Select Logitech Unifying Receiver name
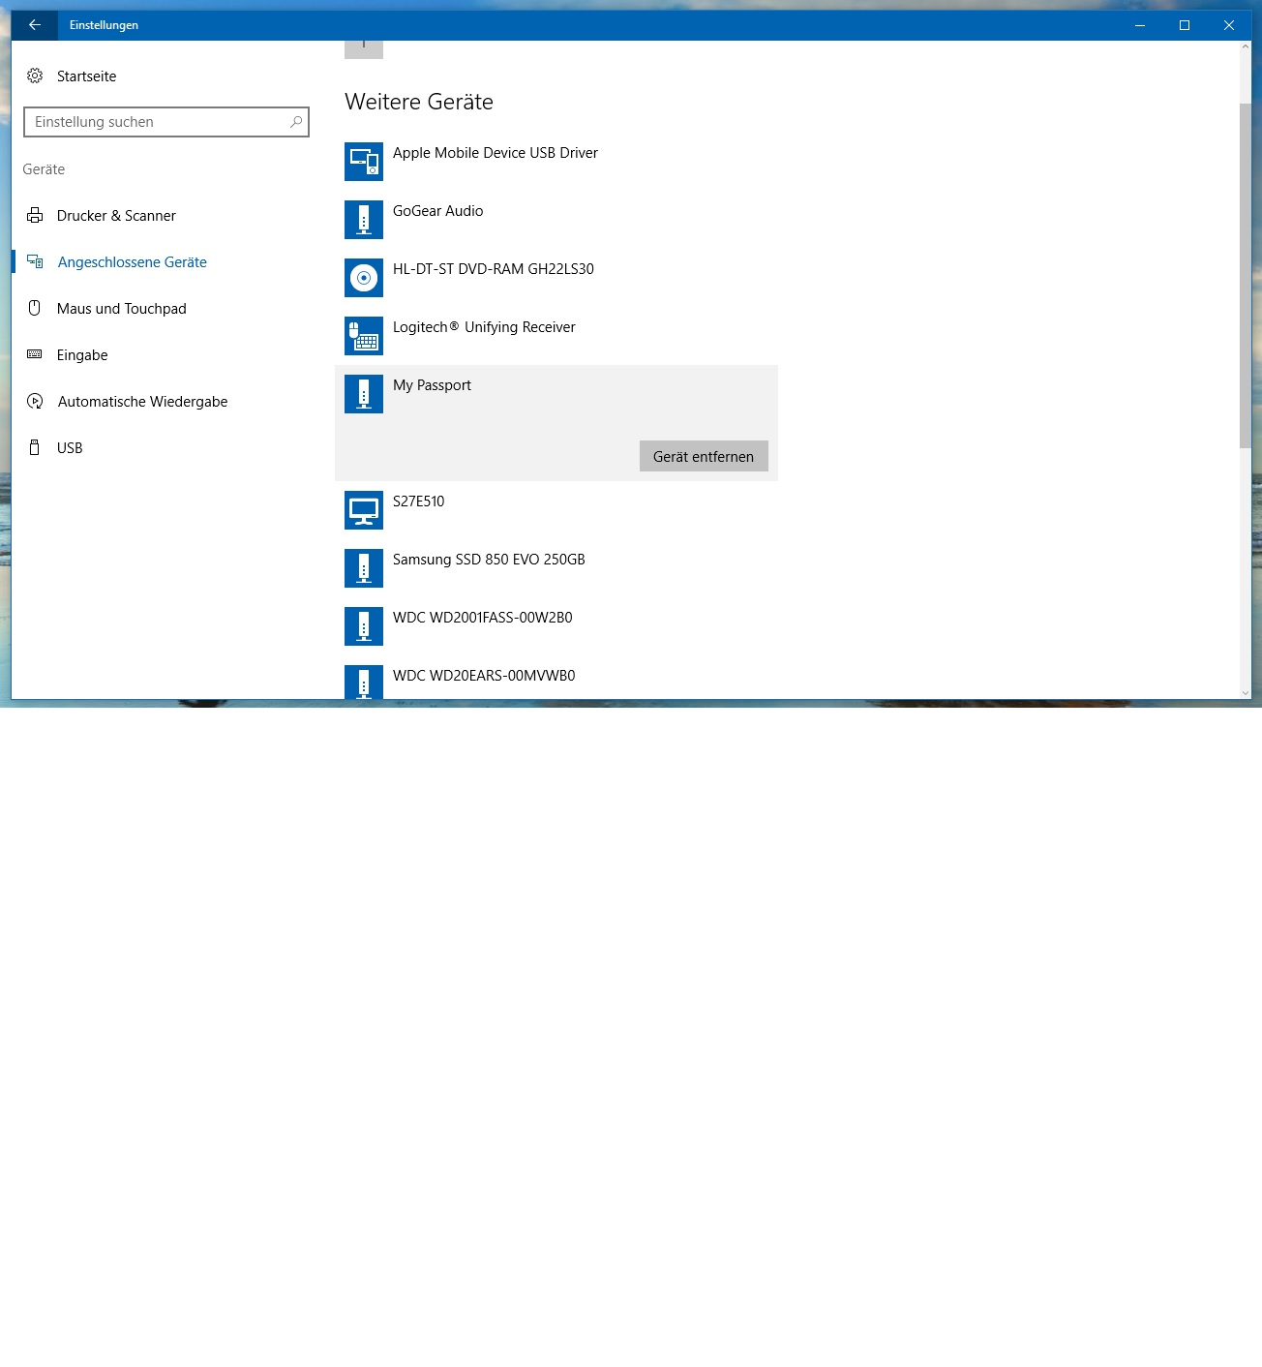Viewport: 1262px width, 1367px height. (x=484, y=327)
